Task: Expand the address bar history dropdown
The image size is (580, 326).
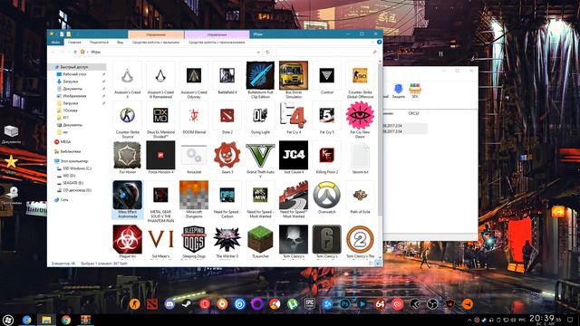Action: [258, 53]
